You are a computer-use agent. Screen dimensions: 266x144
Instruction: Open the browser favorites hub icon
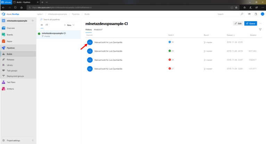coord(244,7)
